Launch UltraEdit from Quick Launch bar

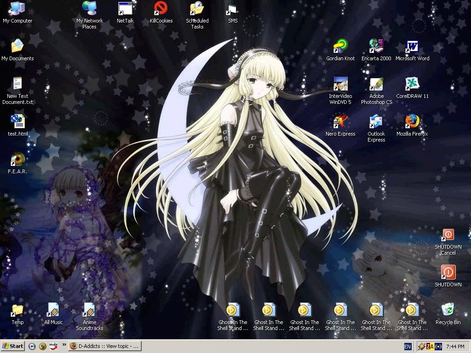point(43,347)
